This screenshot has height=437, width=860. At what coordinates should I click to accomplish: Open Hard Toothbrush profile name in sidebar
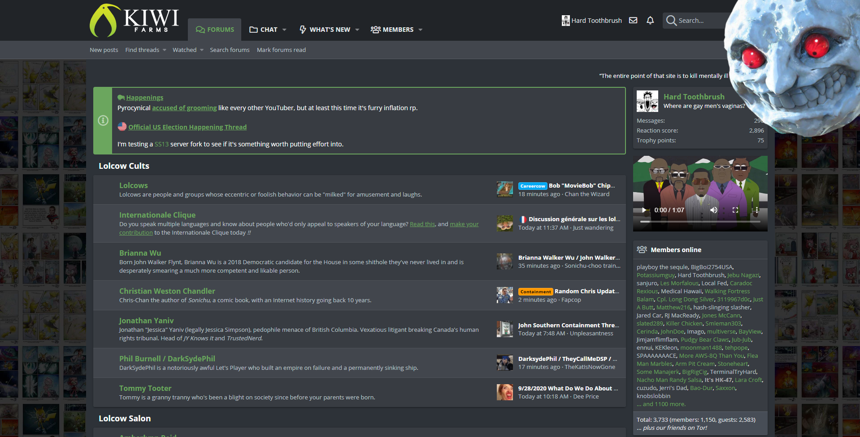tap(694, 97)
